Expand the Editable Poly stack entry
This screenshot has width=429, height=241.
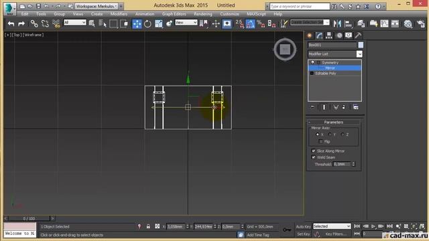tap(312, 73)
